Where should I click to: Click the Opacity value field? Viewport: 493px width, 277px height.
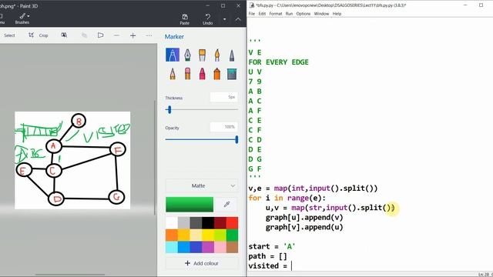coord(223,127)
